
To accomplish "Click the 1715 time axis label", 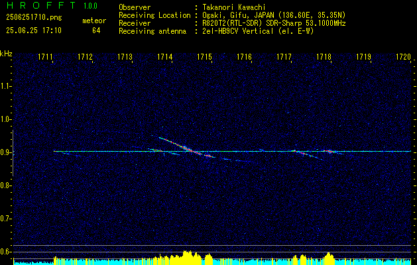I will 204,57.
